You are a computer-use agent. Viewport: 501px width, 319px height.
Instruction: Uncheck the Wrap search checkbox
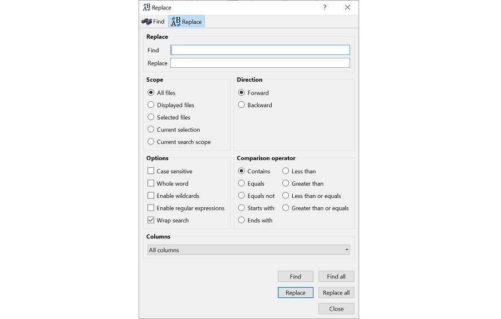pos(151,220)
